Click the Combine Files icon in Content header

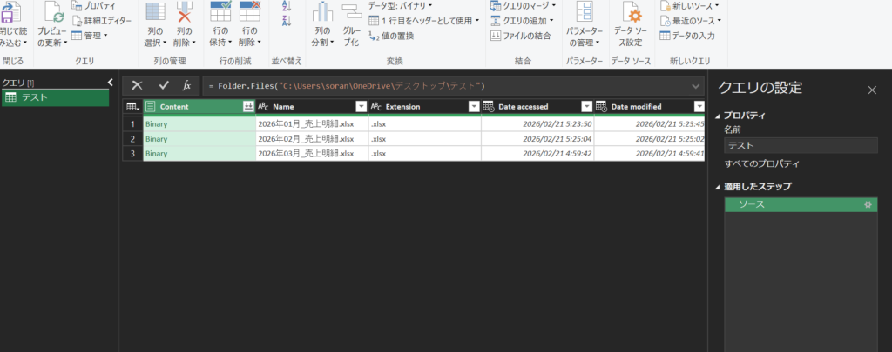248,106
